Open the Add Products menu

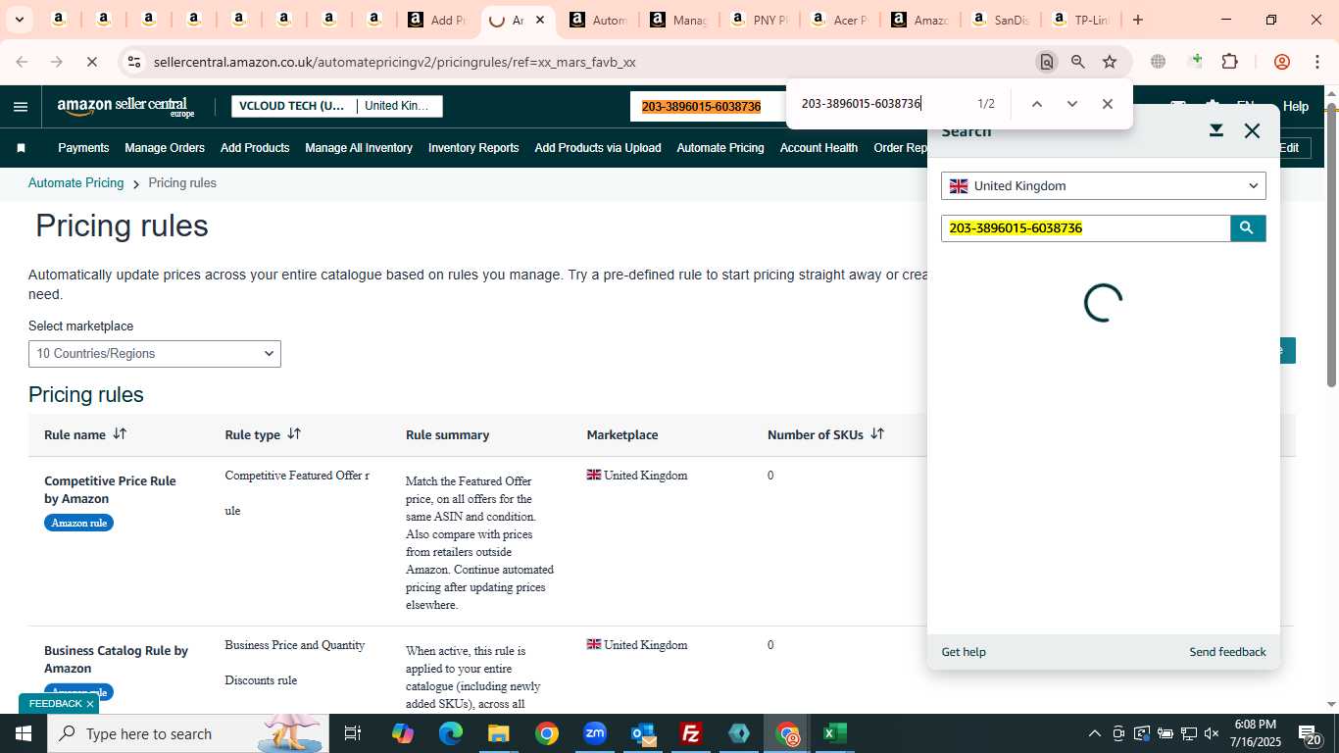(255, 148)
